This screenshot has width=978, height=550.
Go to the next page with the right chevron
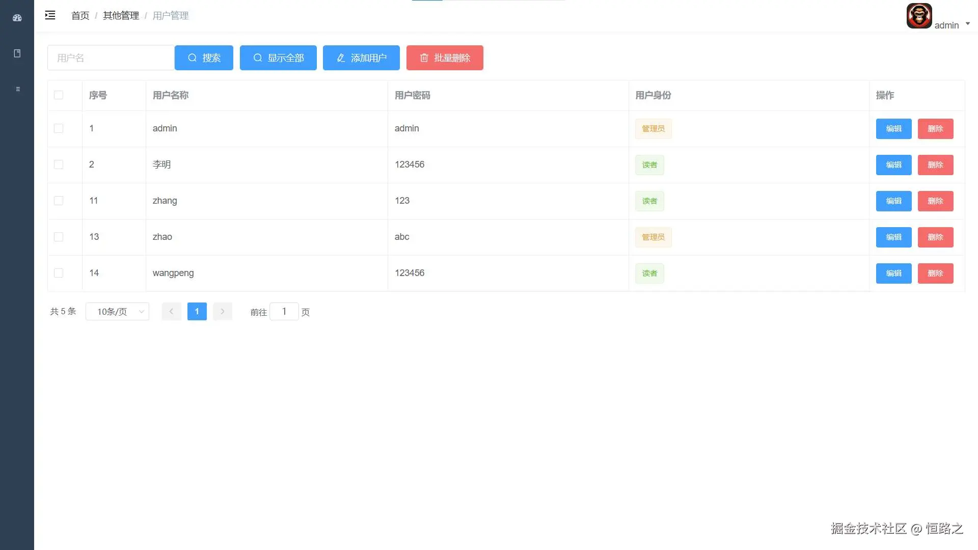point(223,311)
